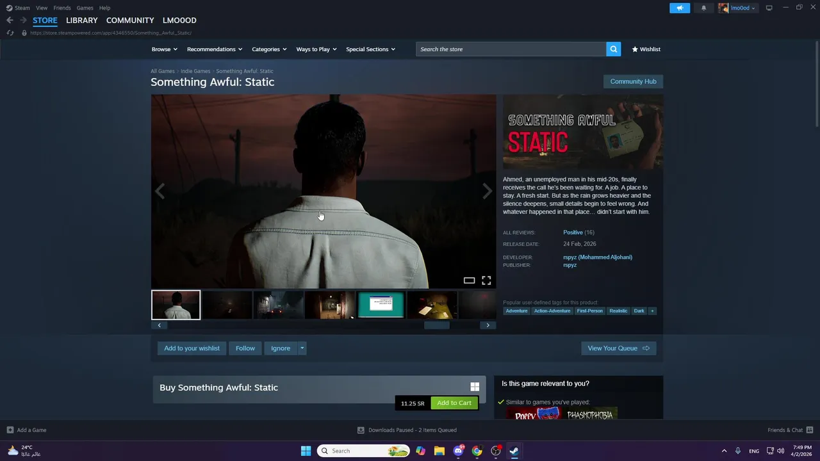Viewport: 820px width, 461px height.
Task: Open the Games menu
Action: click(85, 8)
